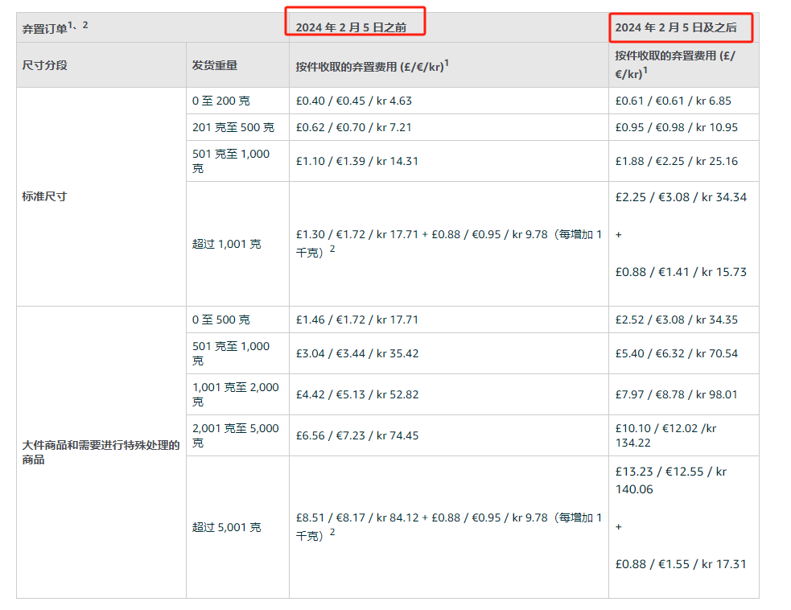Click the '2,001 克至 5,000 克' weight cell
Image resolution: width=791 pixels, height=610 pixels.
click(236, 435)
